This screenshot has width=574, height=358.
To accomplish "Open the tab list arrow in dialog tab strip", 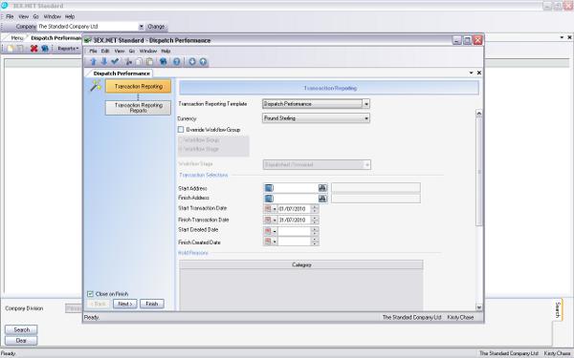I will coord(471,73).
